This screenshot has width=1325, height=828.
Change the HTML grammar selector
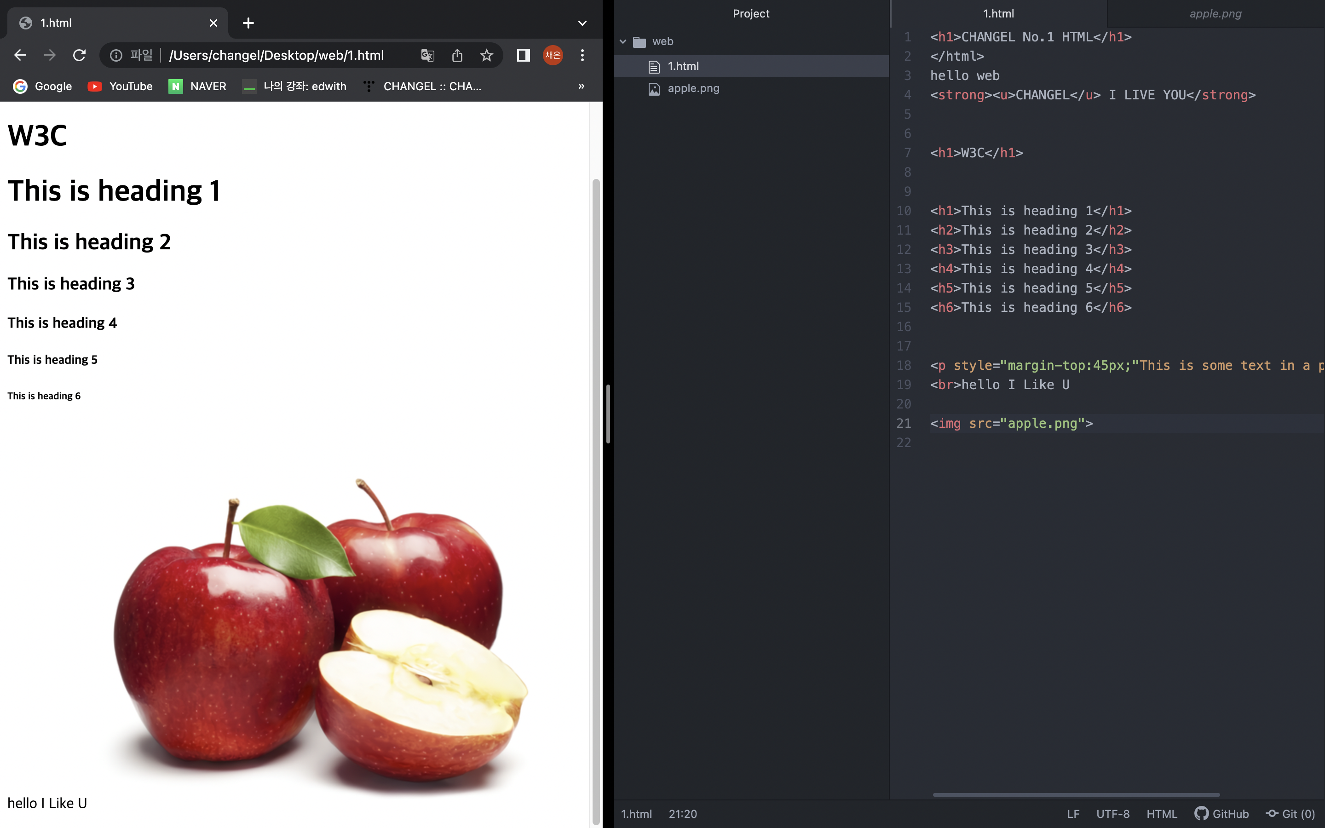tap(1162, 814)
